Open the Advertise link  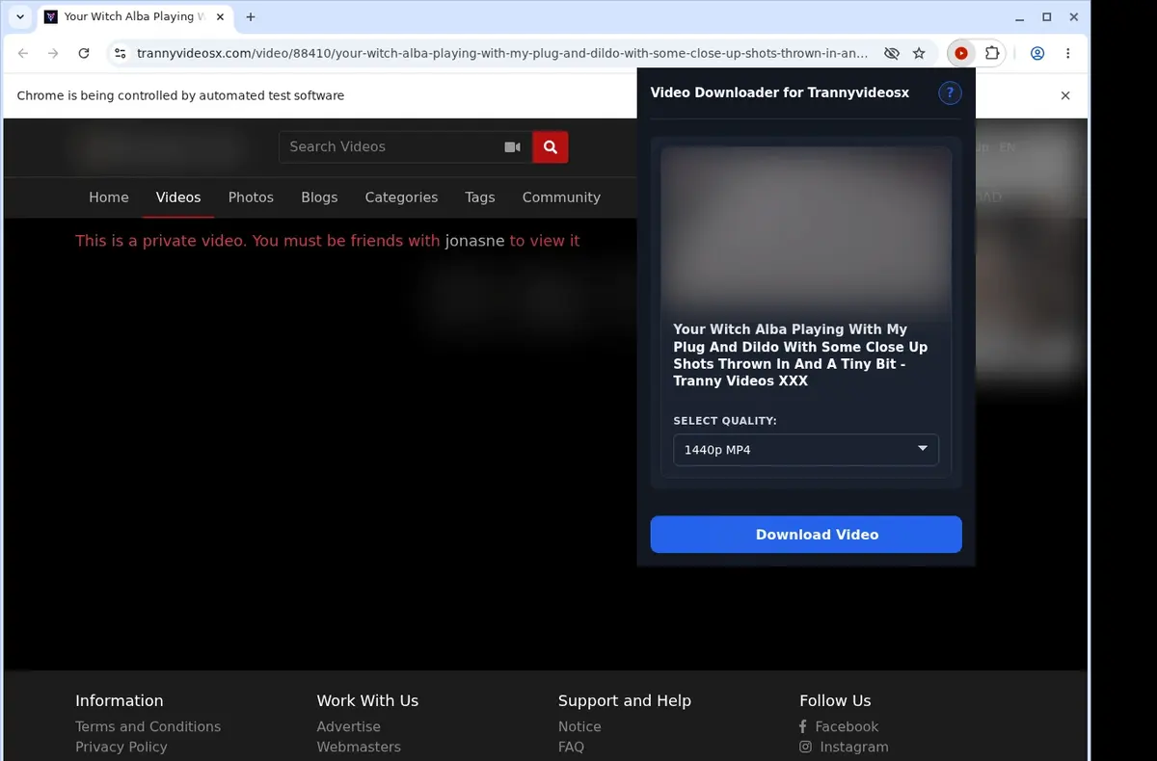pos(349,726)
